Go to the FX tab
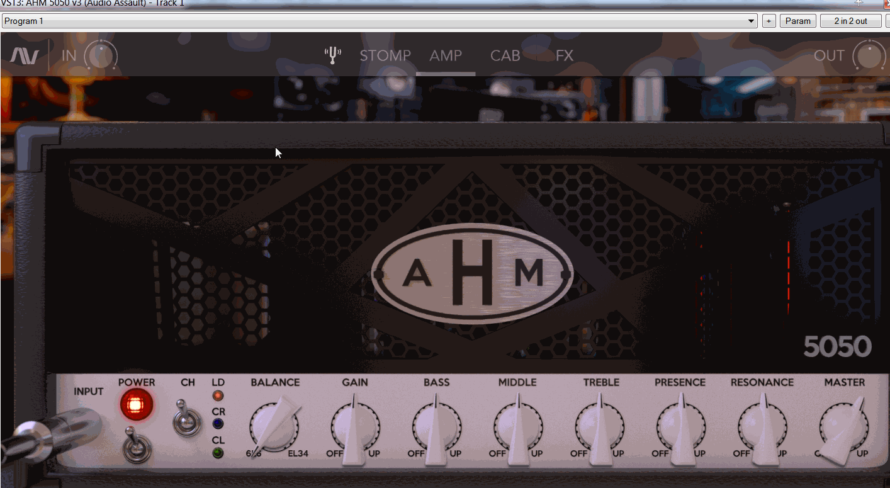Image resolution: width=890 pixels, height=488 pixels. click(565, 55)
